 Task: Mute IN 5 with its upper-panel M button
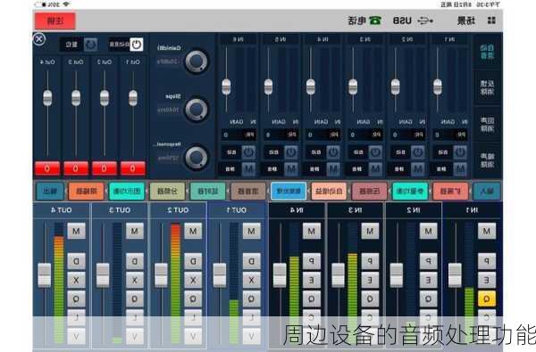click(x=290, y=168)
